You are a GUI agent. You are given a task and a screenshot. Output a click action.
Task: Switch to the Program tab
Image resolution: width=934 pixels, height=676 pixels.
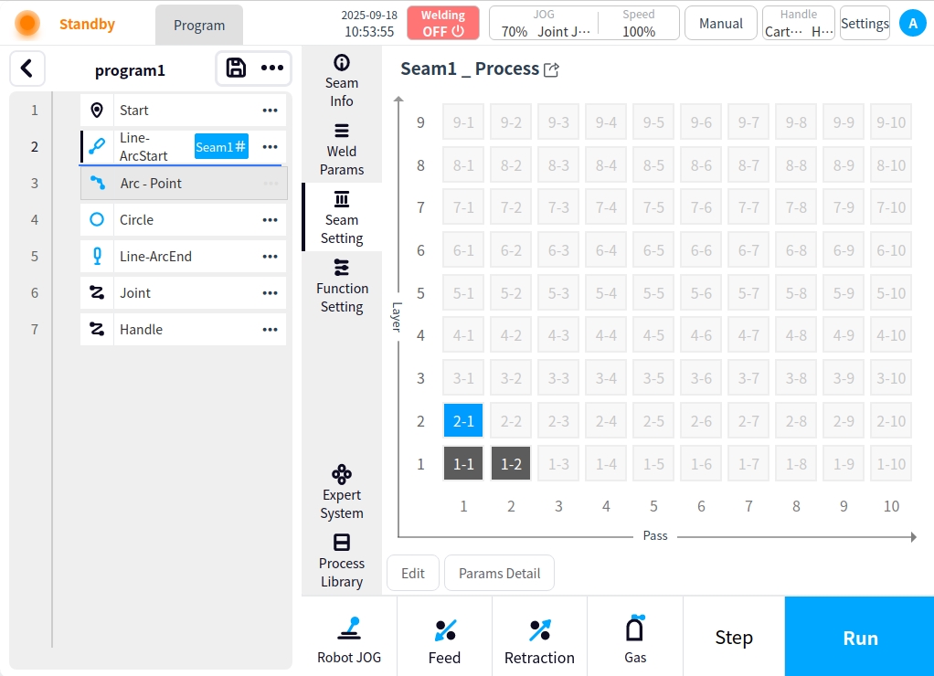coord(199,25)
